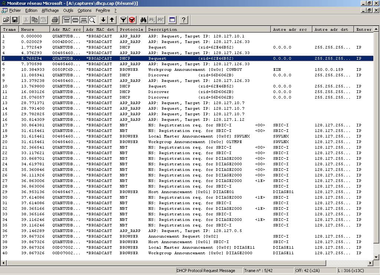Click the vertical scrollbar thumb
Screen dimensions: 380x275
click(376, 137)
